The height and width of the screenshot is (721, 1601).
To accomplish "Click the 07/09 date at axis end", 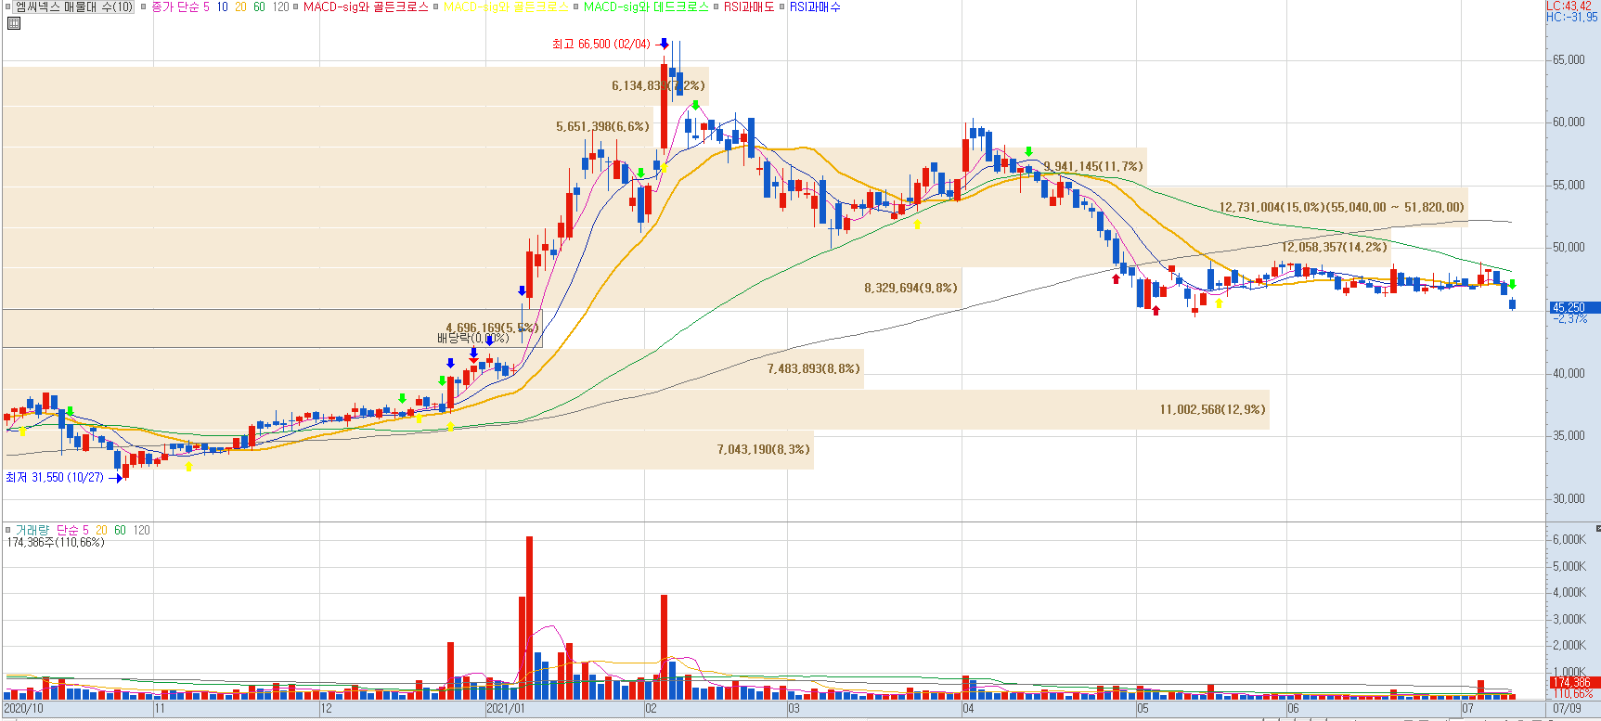I will pos(1568,709).
